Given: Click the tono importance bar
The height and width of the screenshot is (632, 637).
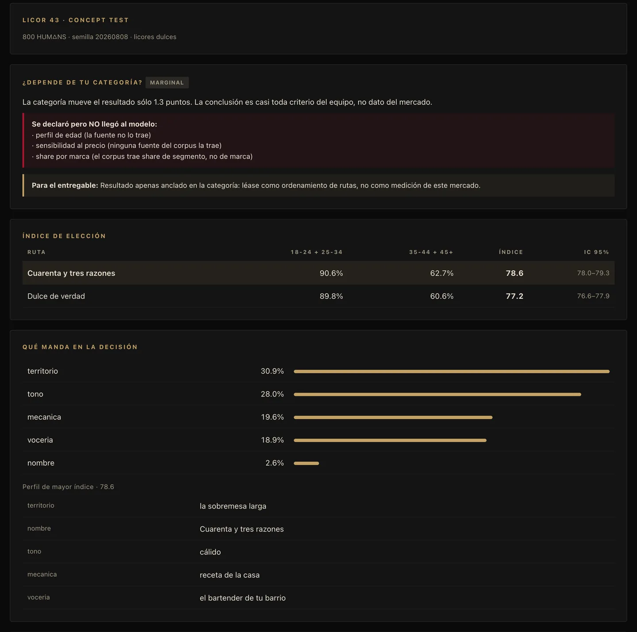Looking at the screenshot, I should click(437, 394).
